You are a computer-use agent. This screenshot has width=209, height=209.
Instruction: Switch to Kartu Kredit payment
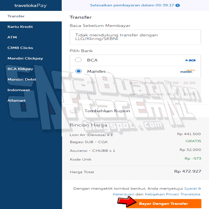(x=20, y=27)
